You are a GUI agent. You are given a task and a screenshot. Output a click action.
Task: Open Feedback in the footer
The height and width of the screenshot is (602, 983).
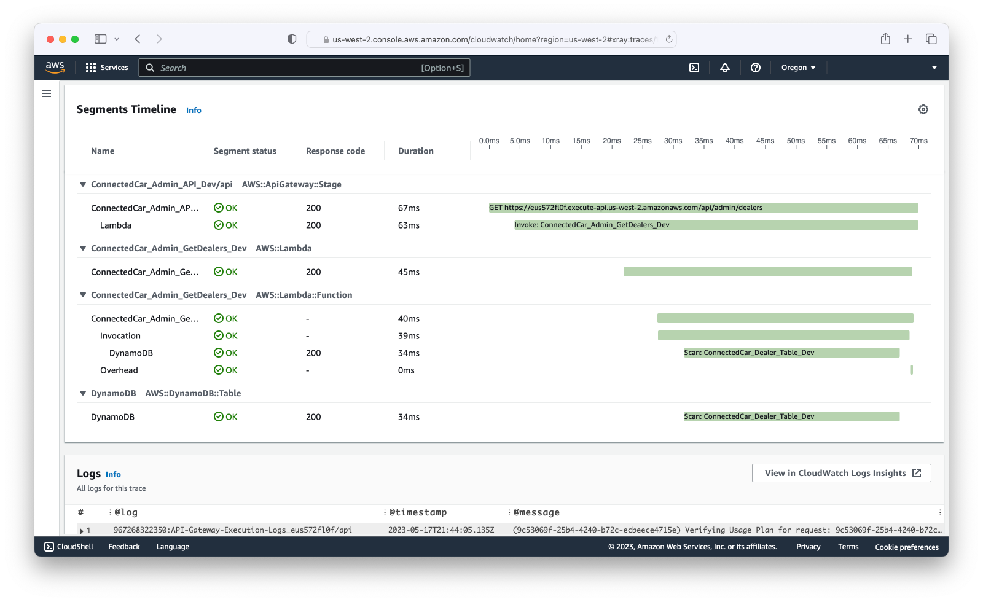[x=124, y=547]
